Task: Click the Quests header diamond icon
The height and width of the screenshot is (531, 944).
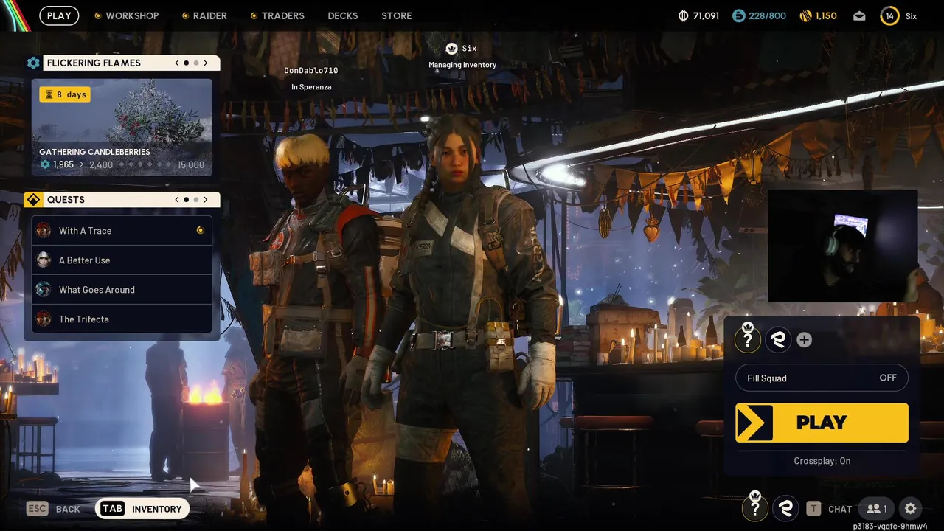Action: pos(33,200)
